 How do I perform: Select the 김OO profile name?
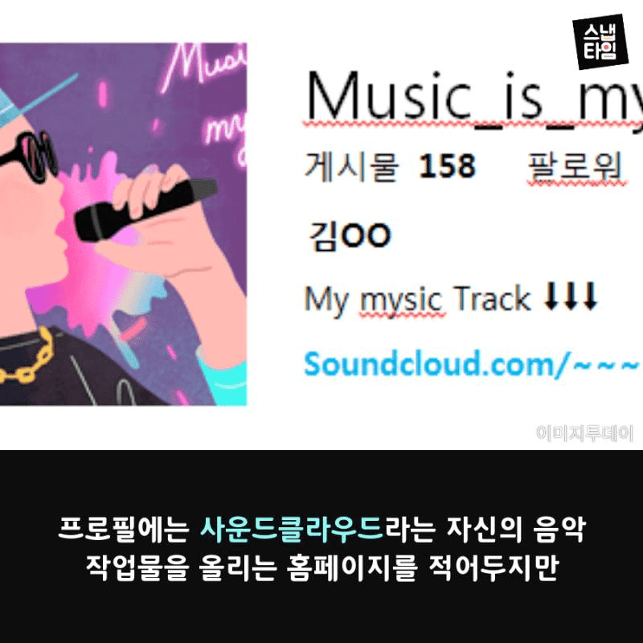(350, 235)
